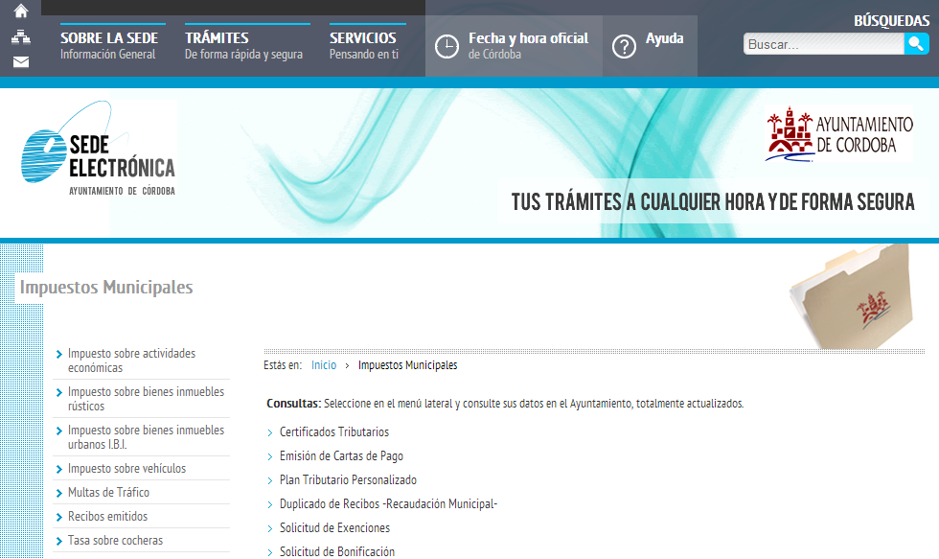Click the BÚSQUEDAS label
Viewport: 939px width, 559px height.
(892, 20)
